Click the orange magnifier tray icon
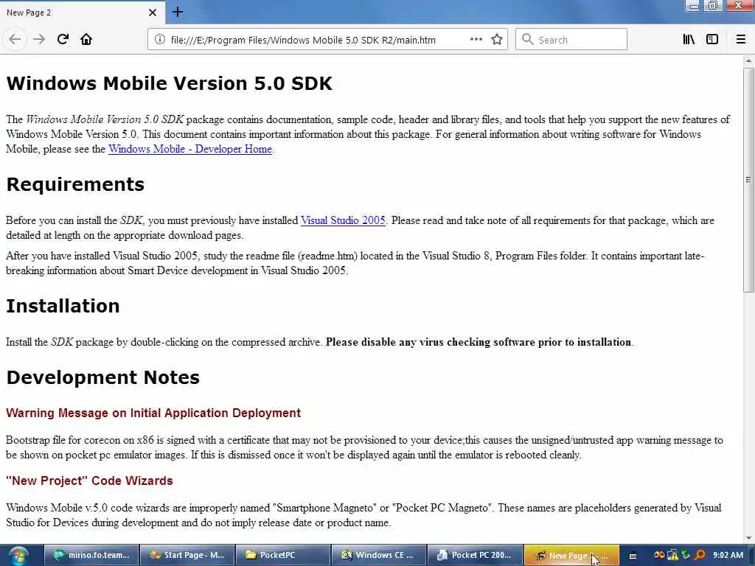The image size is (755, 566). click(700, 555)
